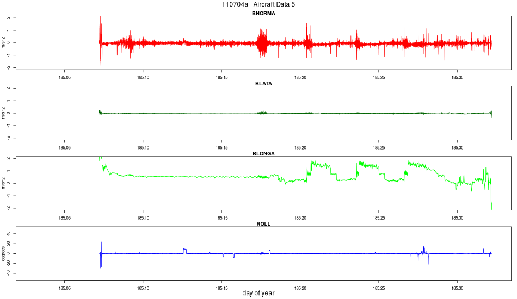Click the "degrees" y-axis label of ROLL plot
The width and height of the screenshot is (517, 299).
3,253
